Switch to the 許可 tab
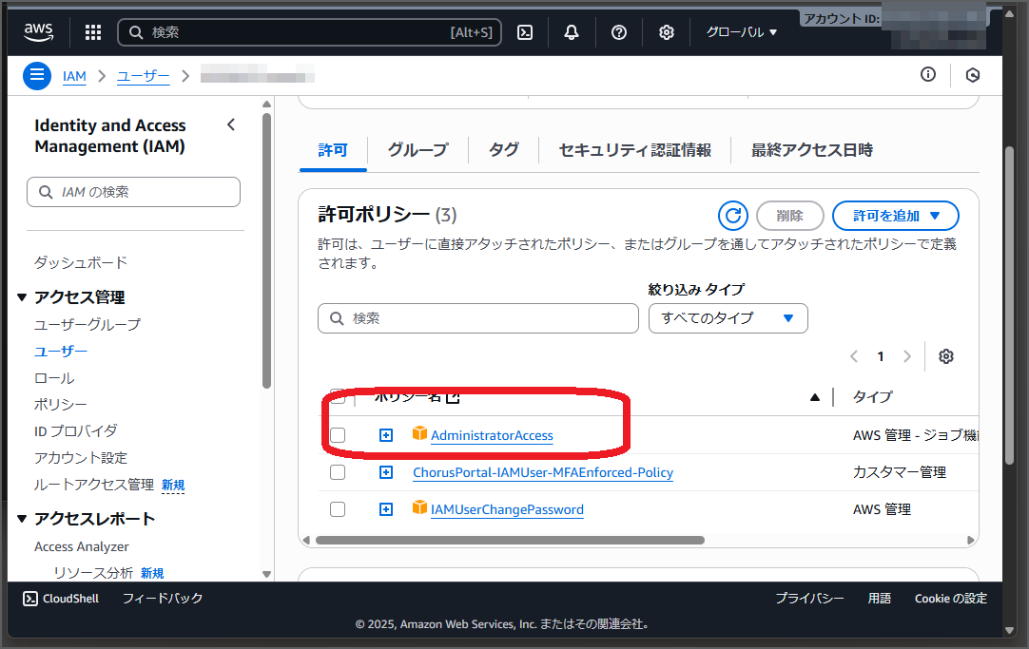This screenshot has height=649, width=1029. click(x=333, y=150)
